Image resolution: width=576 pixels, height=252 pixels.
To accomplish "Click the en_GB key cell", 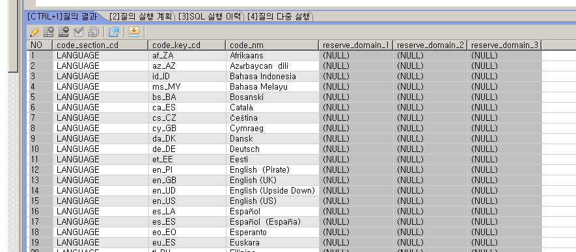I will [x=187, y=180].
